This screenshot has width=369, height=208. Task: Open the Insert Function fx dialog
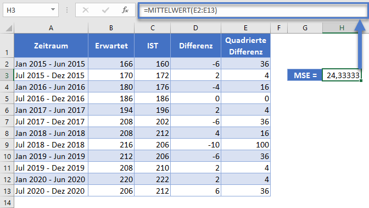click(125, 10)
